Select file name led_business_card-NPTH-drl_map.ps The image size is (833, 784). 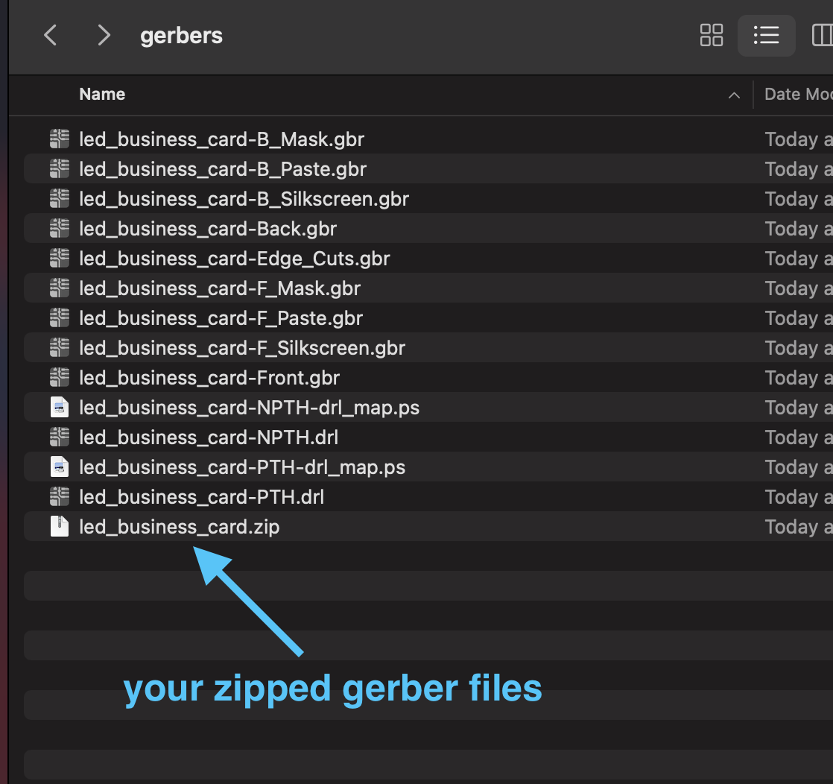point(249,408)
